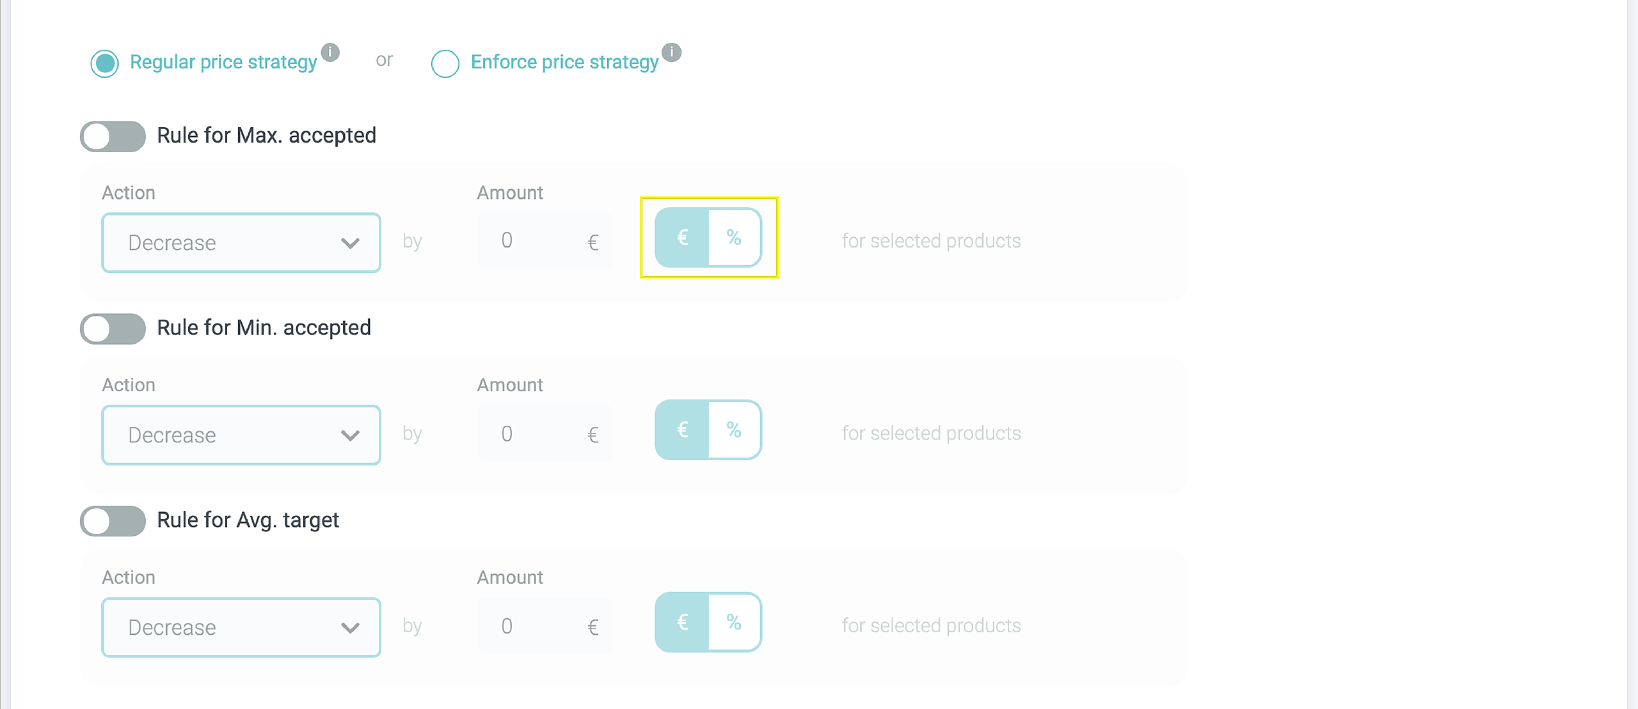Open Action dropdown for Avg. target rule
Screen dimensions: 1638x709
[241, 627]
